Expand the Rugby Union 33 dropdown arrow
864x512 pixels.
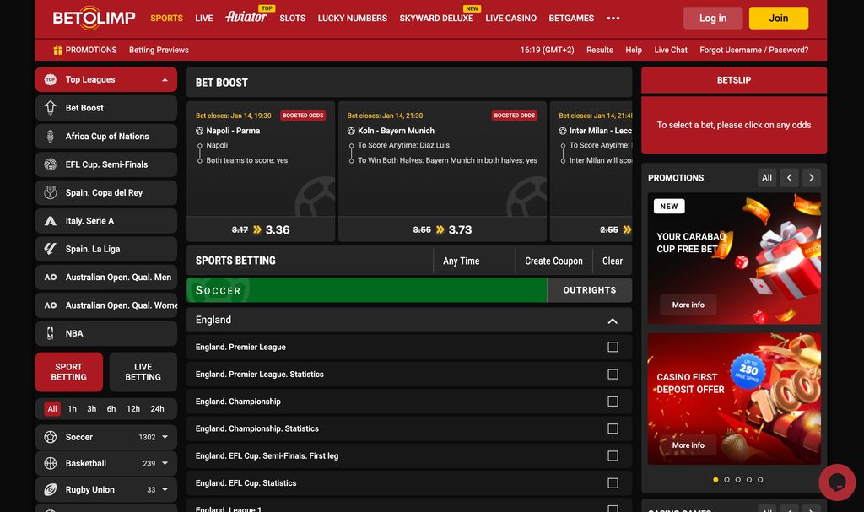coord(165,489)
